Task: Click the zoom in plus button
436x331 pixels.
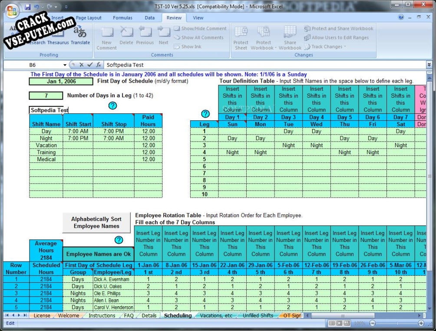Action: (421, 323)
